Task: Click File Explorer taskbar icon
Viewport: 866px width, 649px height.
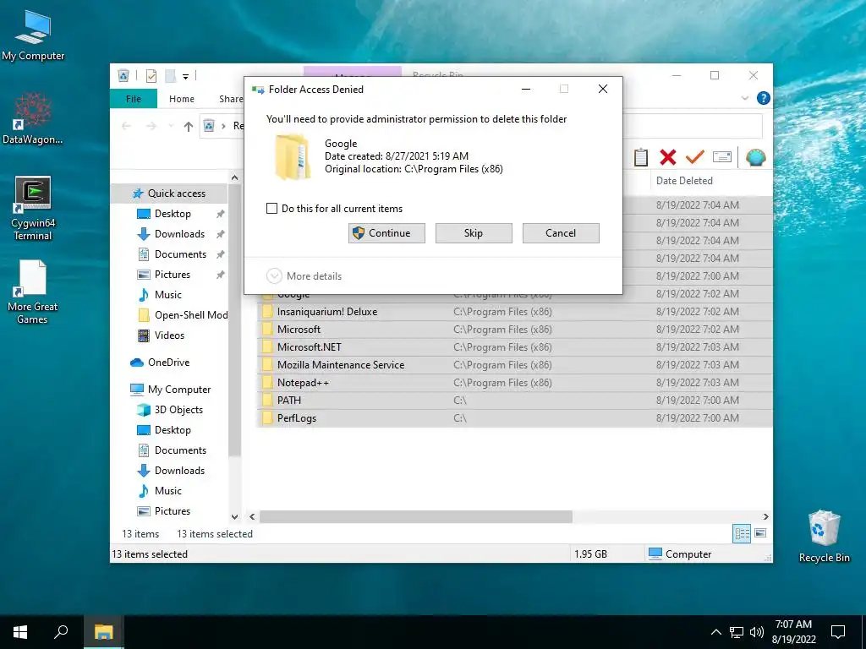Action: 103,632
